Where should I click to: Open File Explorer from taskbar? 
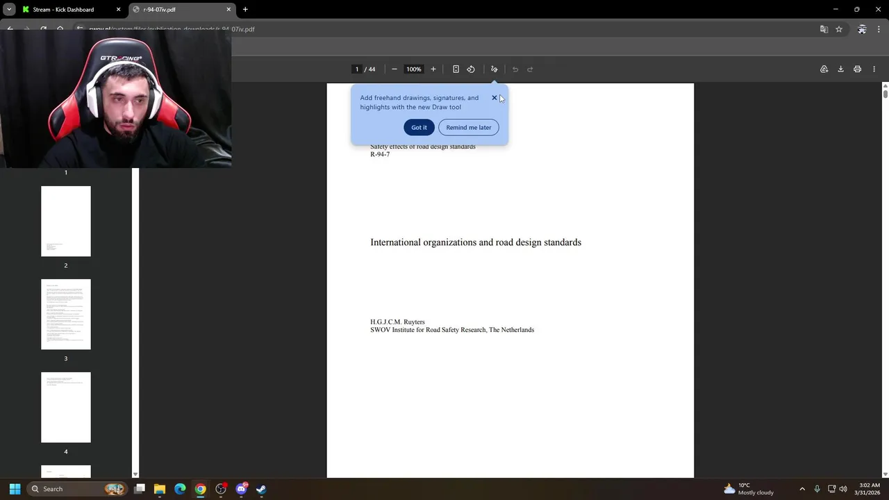160,489
